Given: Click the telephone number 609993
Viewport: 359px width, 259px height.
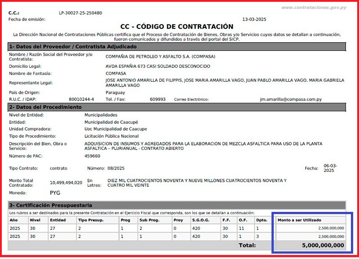Looking at the screenshot, I should tap(158, 99).
